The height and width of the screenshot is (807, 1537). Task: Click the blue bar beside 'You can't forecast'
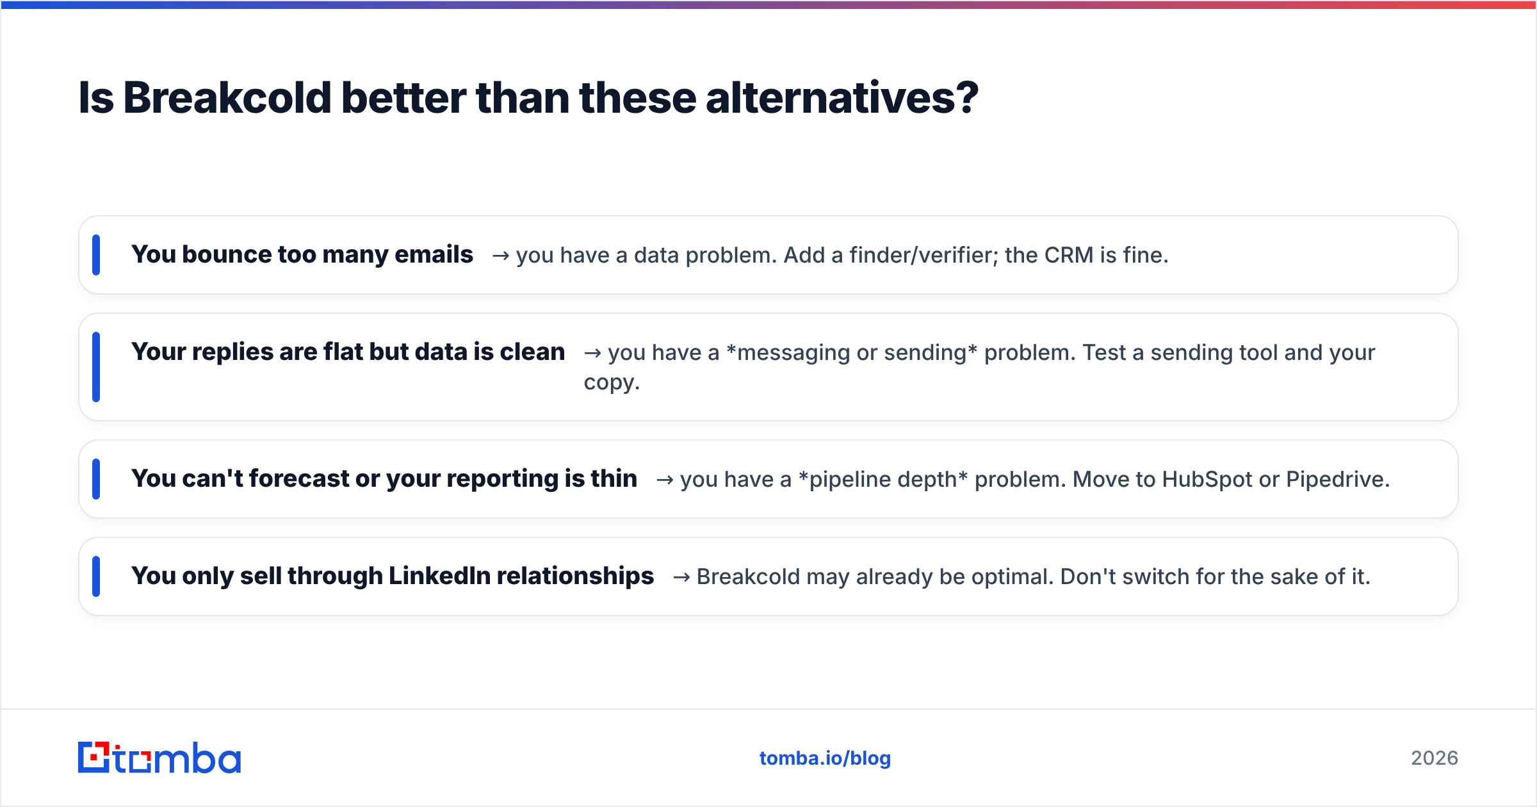[96, 479]
